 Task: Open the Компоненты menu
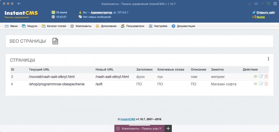point(81,26)
